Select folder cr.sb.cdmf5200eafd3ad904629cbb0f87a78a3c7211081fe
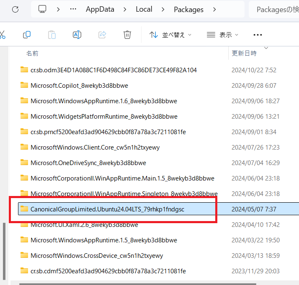The width and height of the screenshot is (299, 285). click(108, 271)
